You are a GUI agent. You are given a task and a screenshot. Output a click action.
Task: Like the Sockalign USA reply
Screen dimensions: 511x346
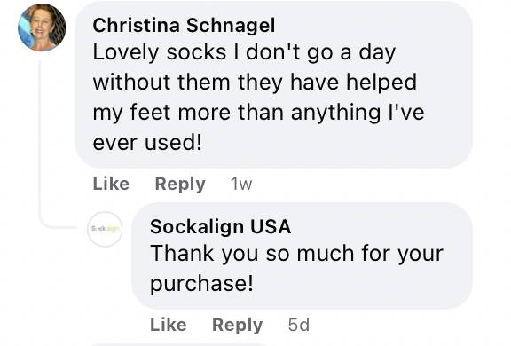169,325
